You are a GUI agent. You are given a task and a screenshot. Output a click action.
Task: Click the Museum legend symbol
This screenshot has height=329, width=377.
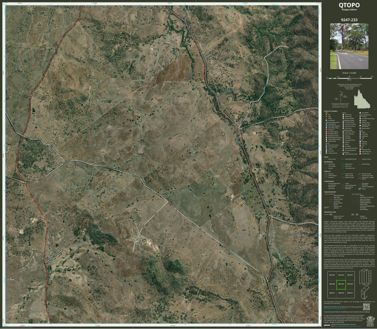pyautogui.click(x=343, y=142)
